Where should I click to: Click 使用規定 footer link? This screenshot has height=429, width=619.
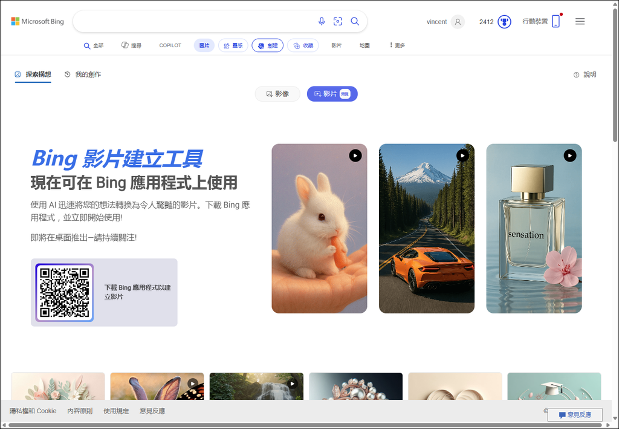116,411
